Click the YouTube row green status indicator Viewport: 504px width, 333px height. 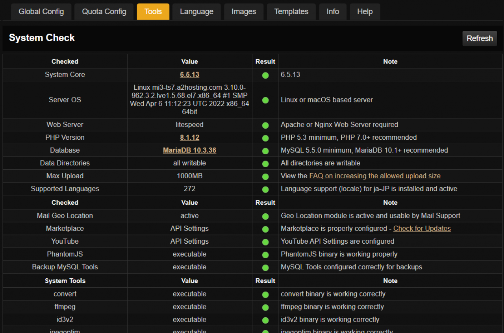point(265,242)
